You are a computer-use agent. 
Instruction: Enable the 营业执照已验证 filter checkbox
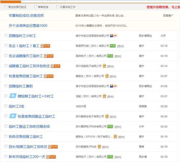click(6, 7)
